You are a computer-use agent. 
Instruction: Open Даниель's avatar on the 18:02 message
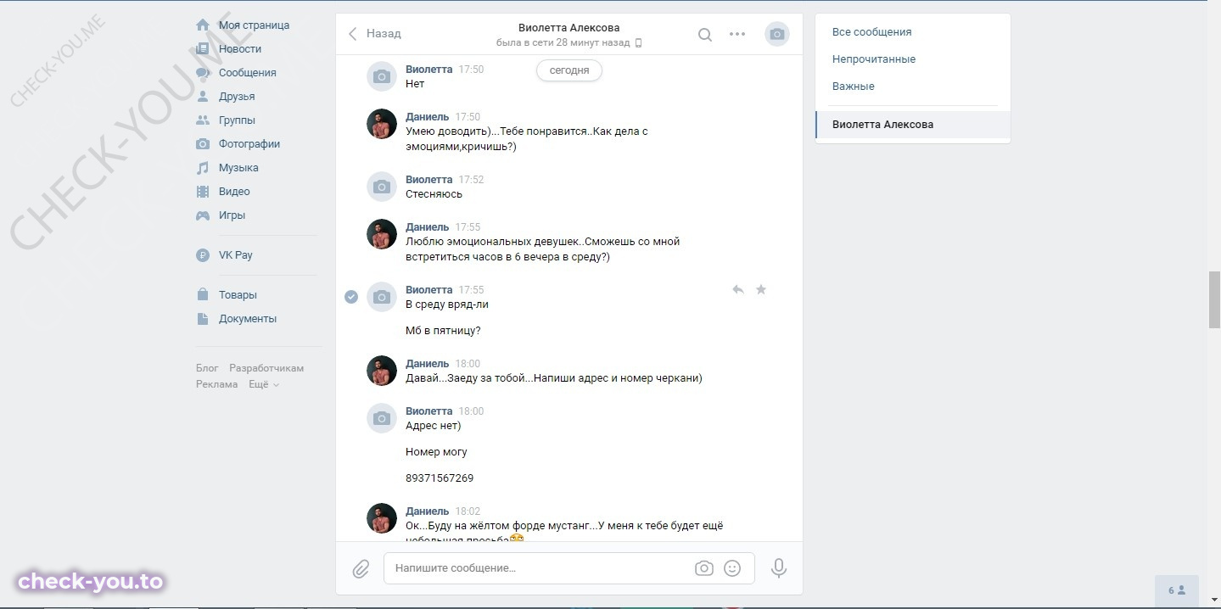[382, 518]
